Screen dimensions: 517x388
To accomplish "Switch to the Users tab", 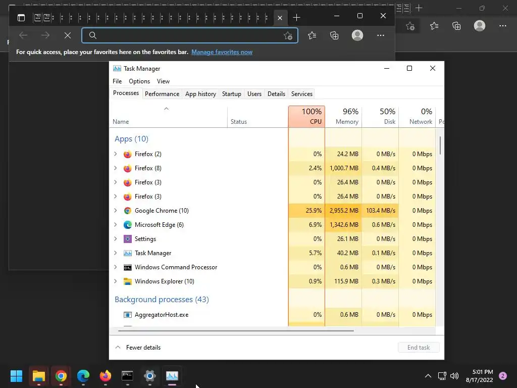I will click(254, 93).
